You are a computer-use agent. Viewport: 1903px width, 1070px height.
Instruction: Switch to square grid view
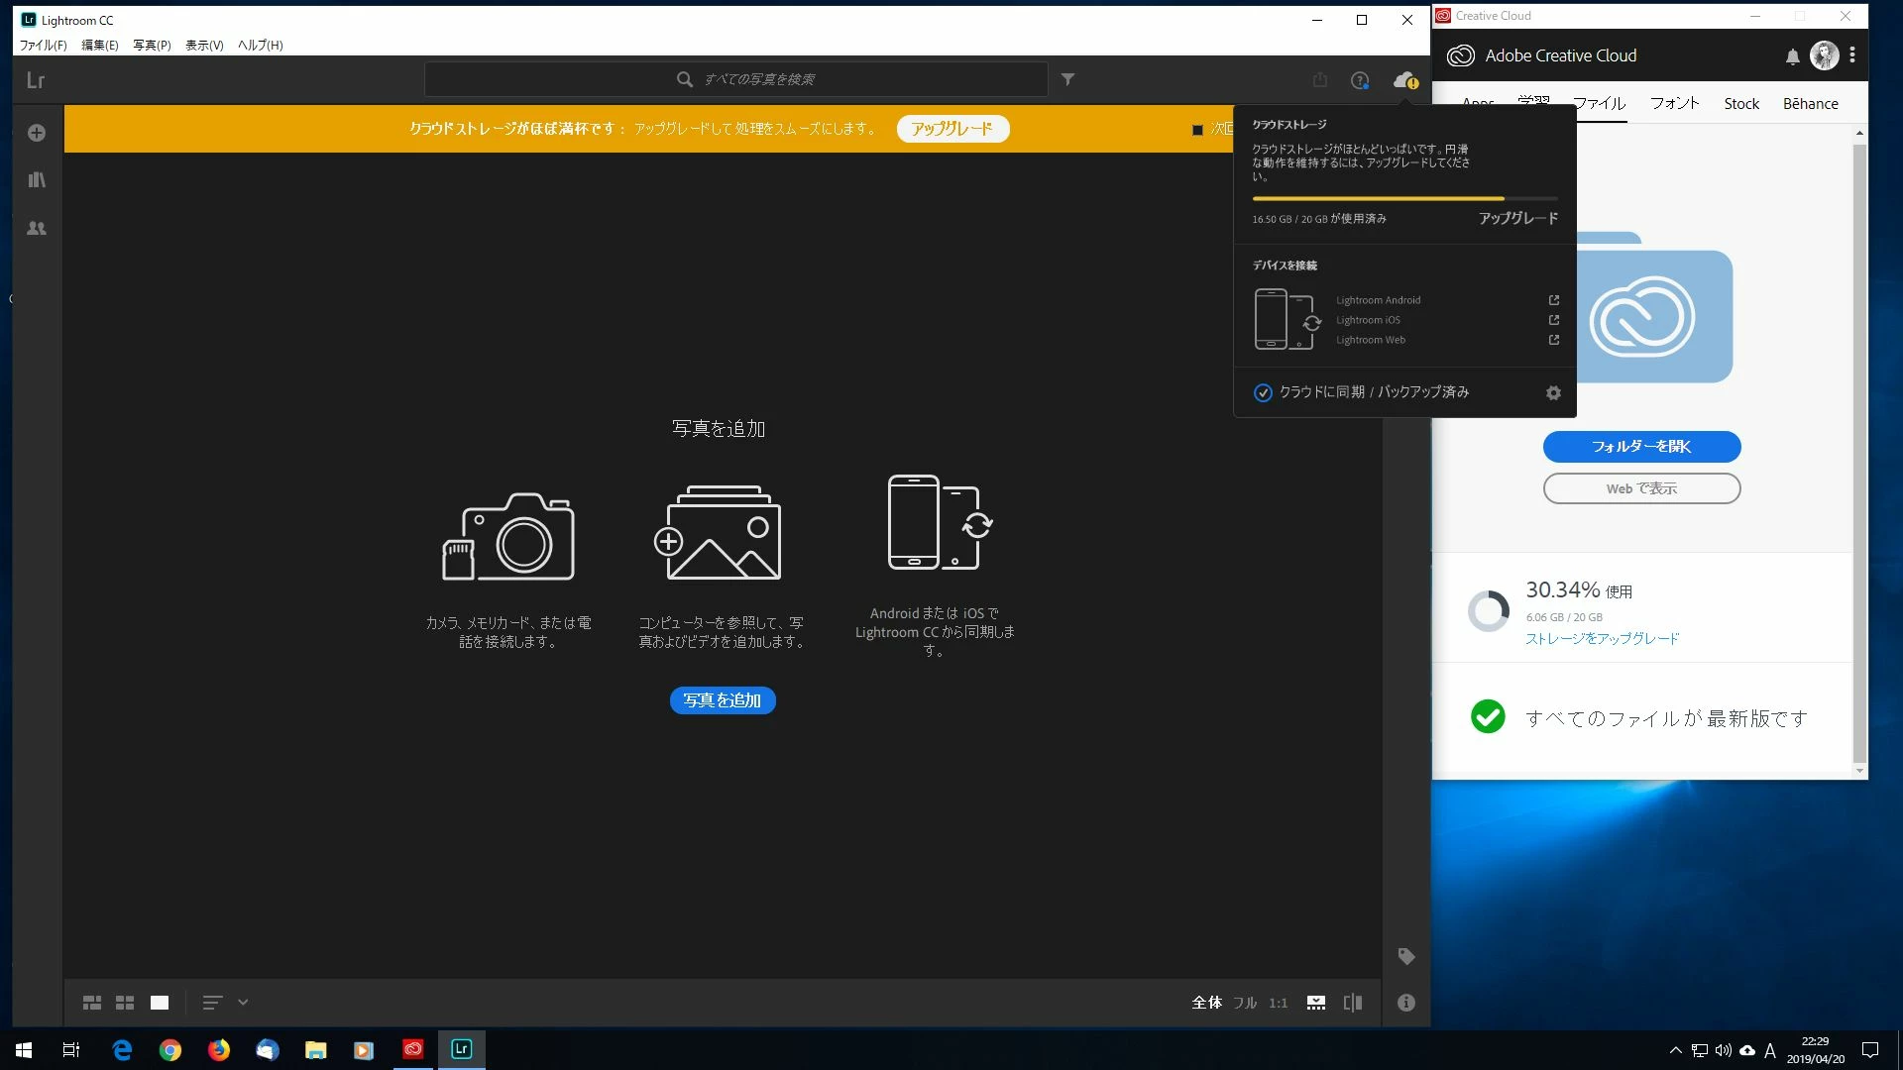[x=125, y=1003]
